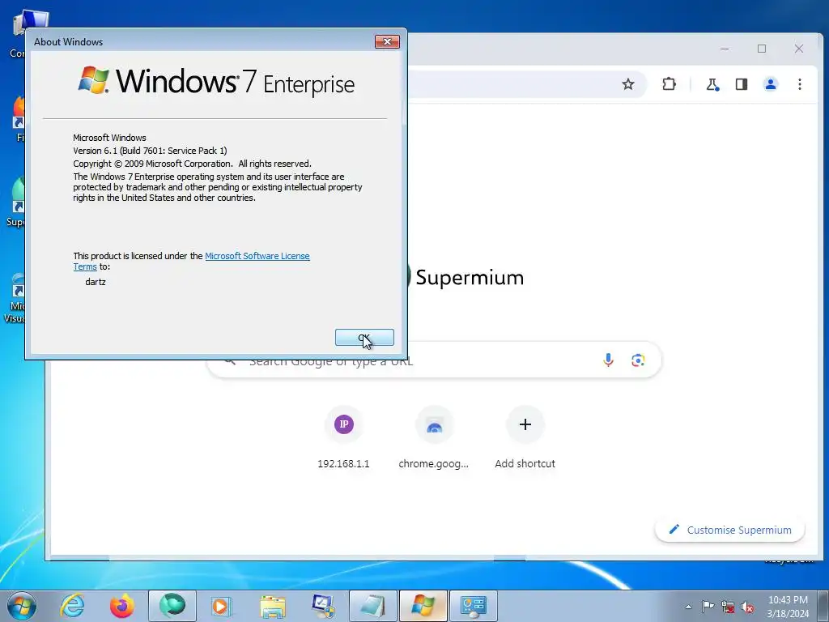
Task: Open the shield-monitor taskbar icon
Action: (323, 606)
